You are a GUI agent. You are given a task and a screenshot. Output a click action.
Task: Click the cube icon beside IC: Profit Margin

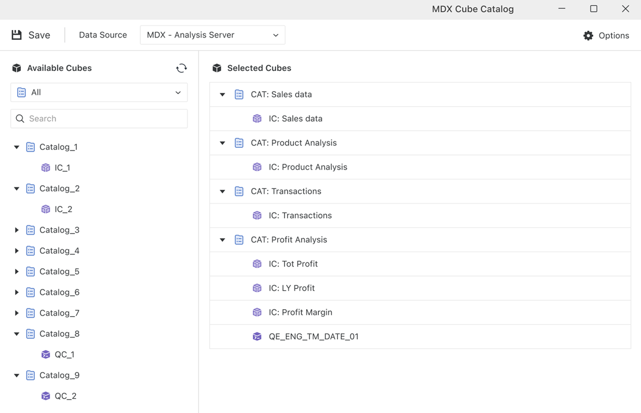257,313
